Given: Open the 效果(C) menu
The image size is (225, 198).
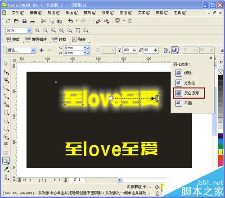Looking at the screenshot, I should coord(108,13).
